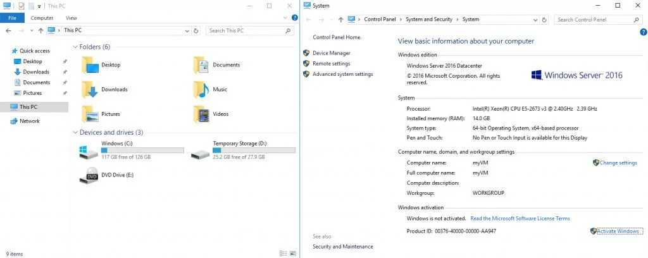Viewport: 648px width, 258px height.
Task: Open the Documents folder icon in Folders
Action: click(201, 65)
